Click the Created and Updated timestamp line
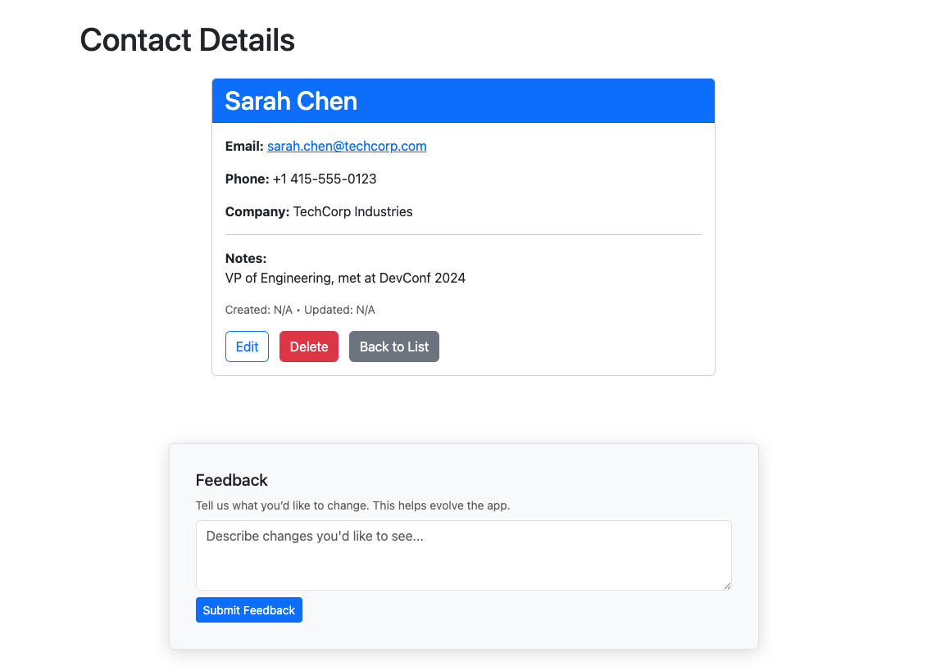927x666 pixels. pyautogui.click(x=300, y=310)
